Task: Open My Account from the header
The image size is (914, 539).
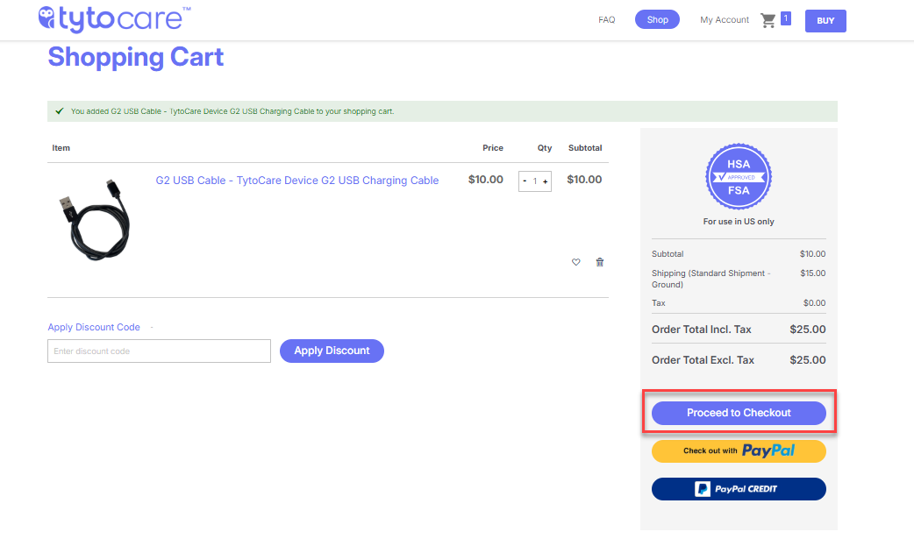Action: [x=725, y=20]
